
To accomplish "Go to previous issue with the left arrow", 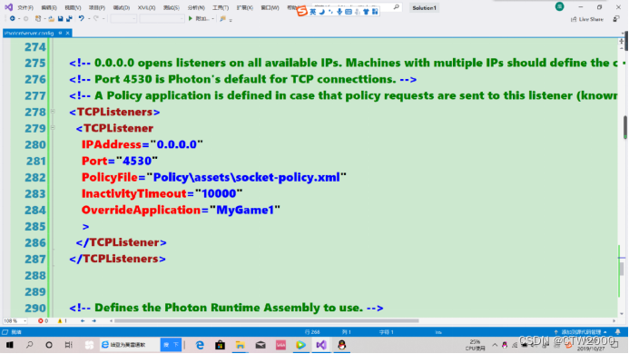I will (83, 320).
